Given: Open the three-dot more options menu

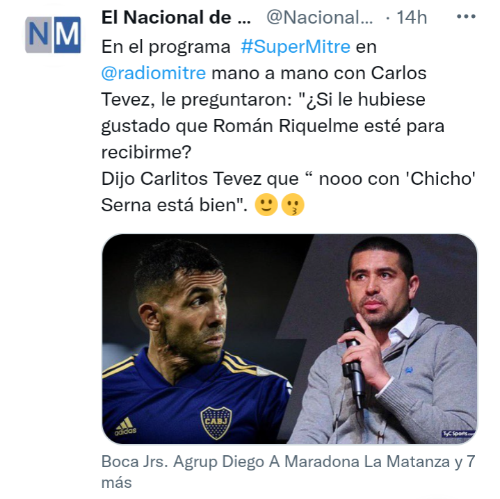Looking at the screenshot, I should click(x=466, y=17).
